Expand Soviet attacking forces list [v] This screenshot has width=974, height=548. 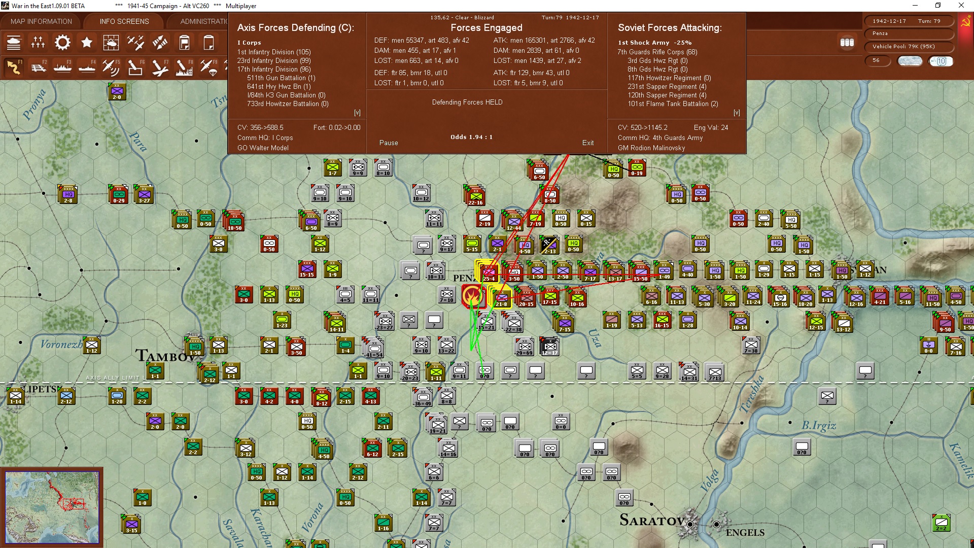coord(737,113)
